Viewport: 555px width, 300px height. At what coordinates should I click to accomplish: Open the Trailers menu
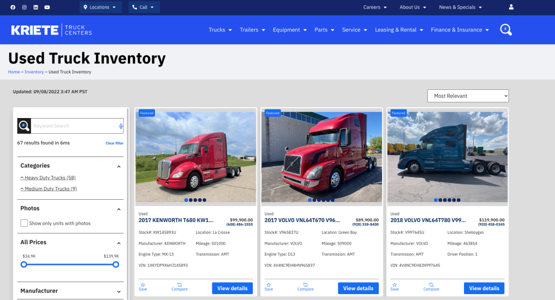click(253, 30)
